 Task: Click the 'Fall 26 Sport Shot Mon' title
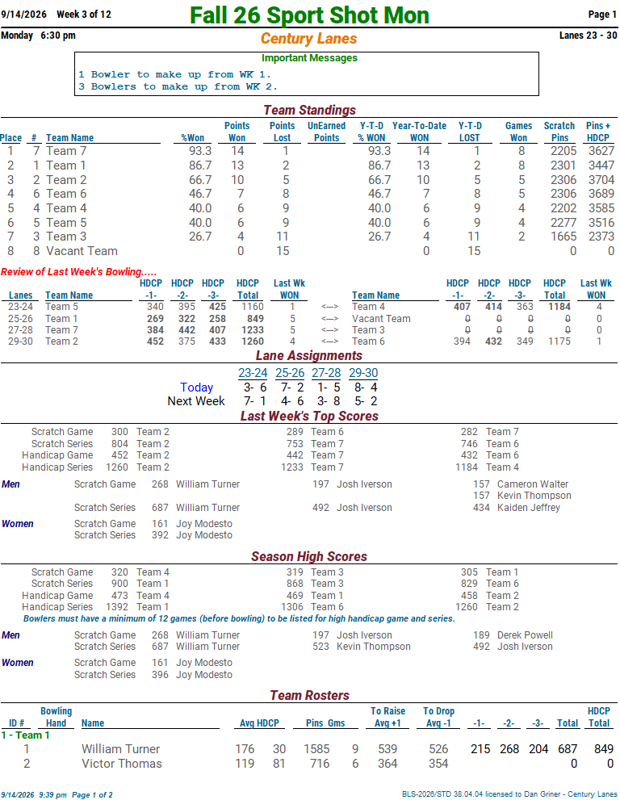[x=309, y=15]
